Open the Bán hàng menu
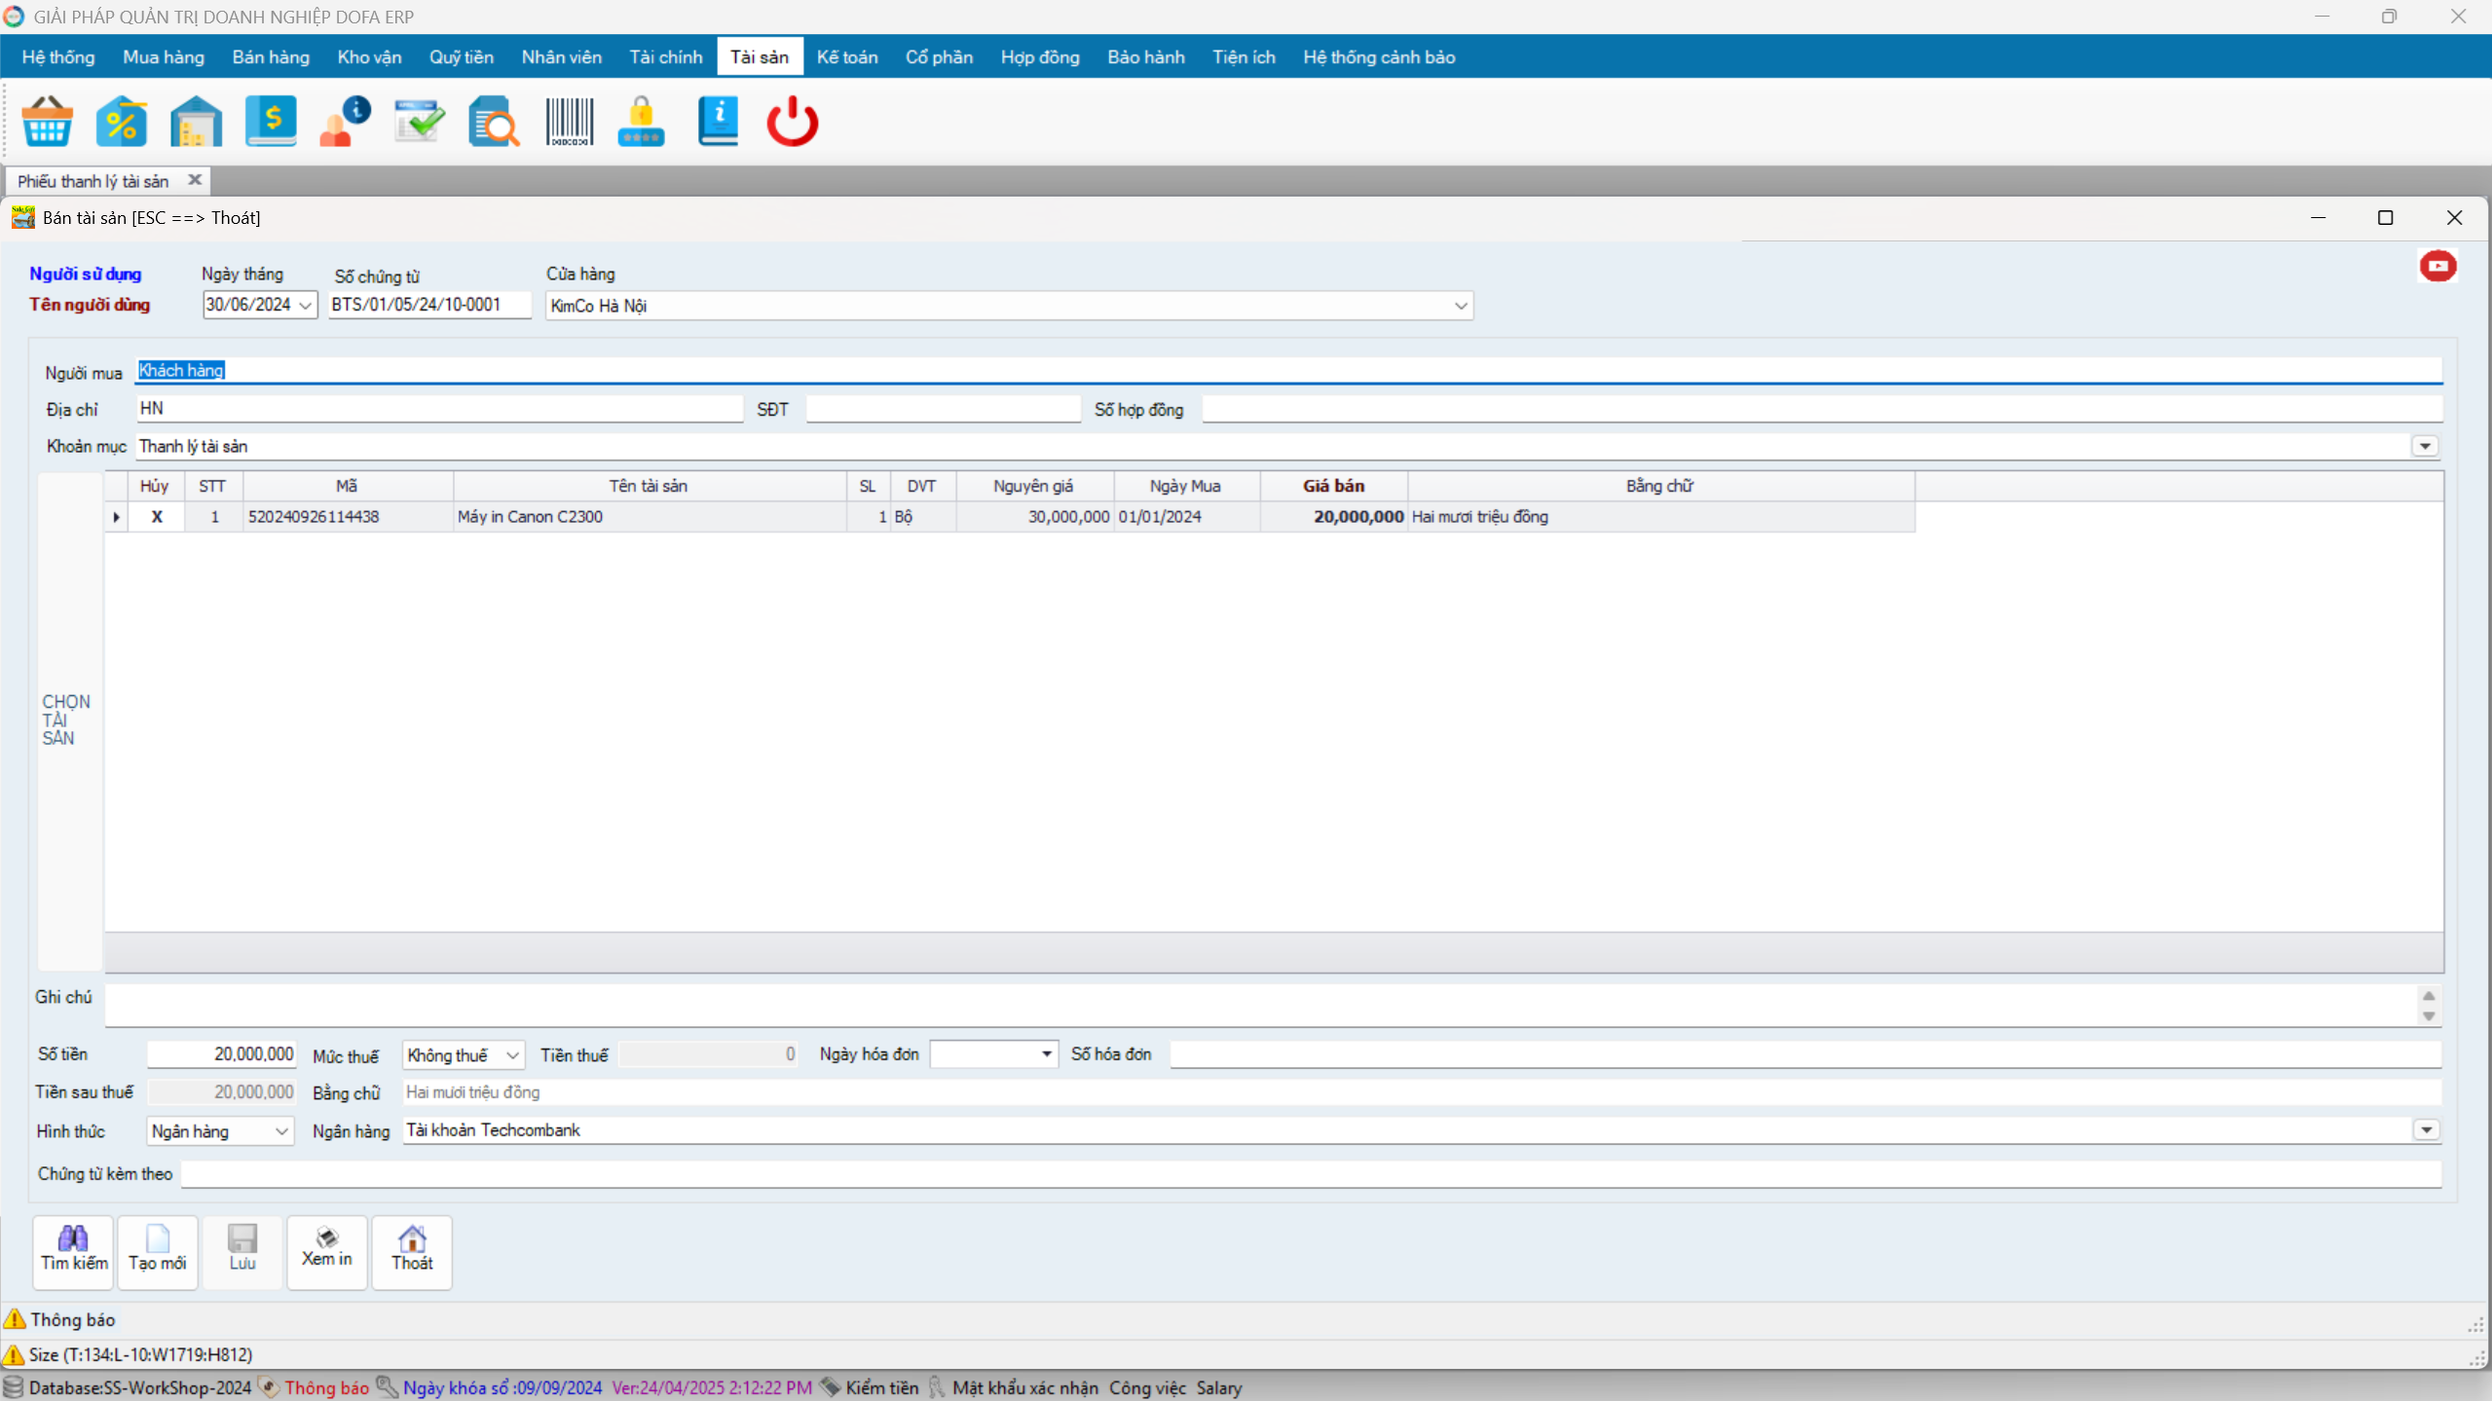This screenshot has width=2492, height=1401. coord(271,57)
